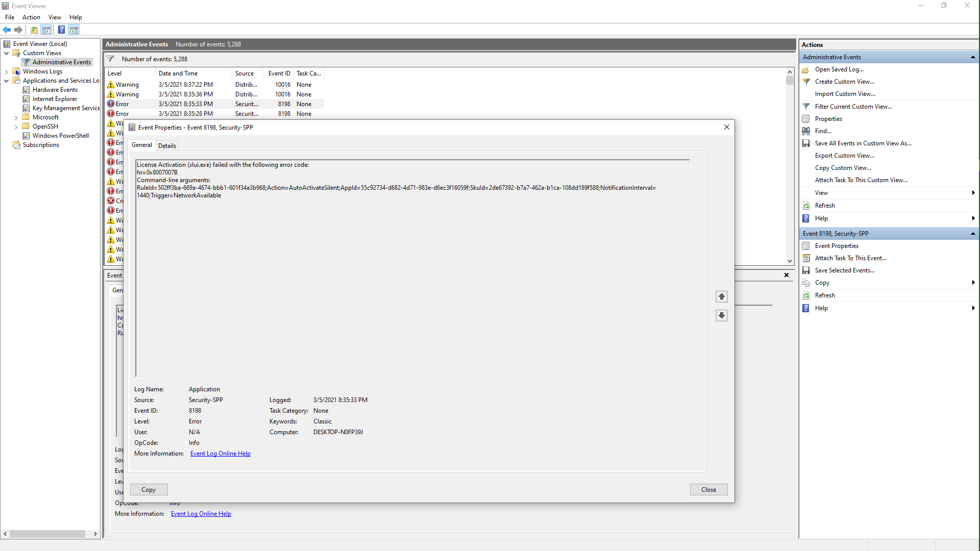This screenshot has height=551, width=980.
Task: Click Save Selected Events disk icon
Action: pos(806,270)
